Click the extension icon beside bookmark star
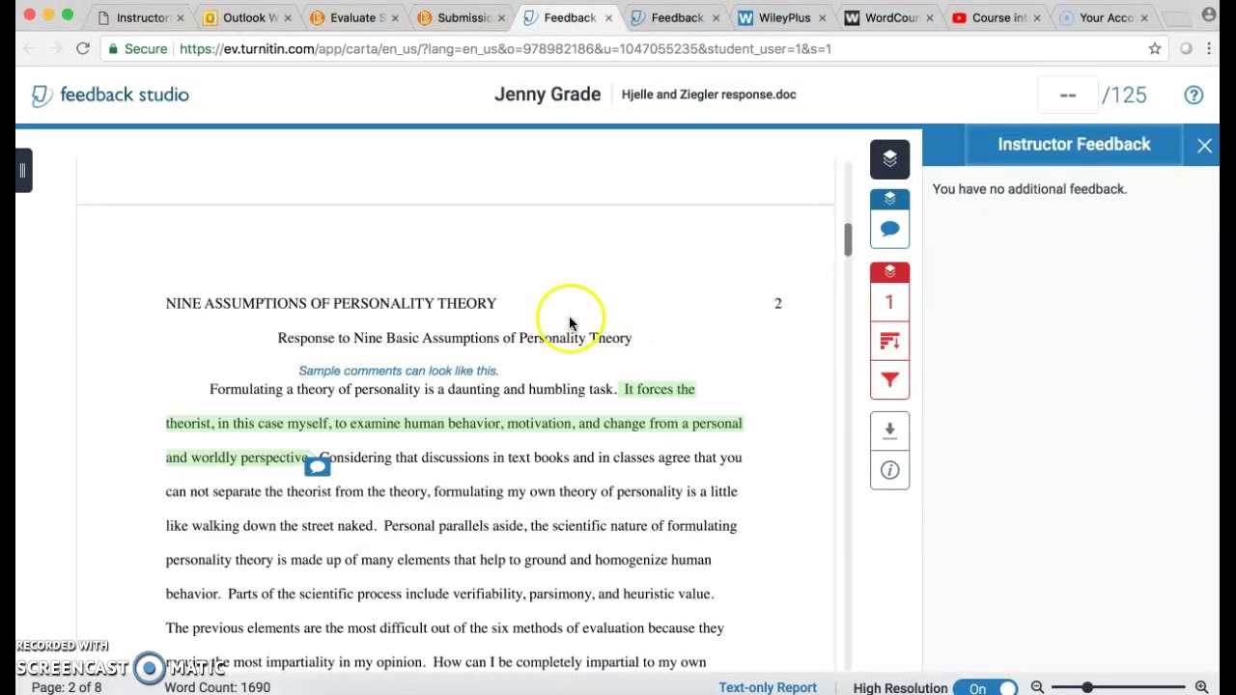This screenshot has width=1236, height=695. click(x=1186, y=48)
